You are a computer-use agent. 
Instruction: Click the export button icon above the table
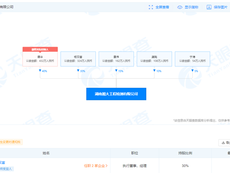click(x=223, y=143)
